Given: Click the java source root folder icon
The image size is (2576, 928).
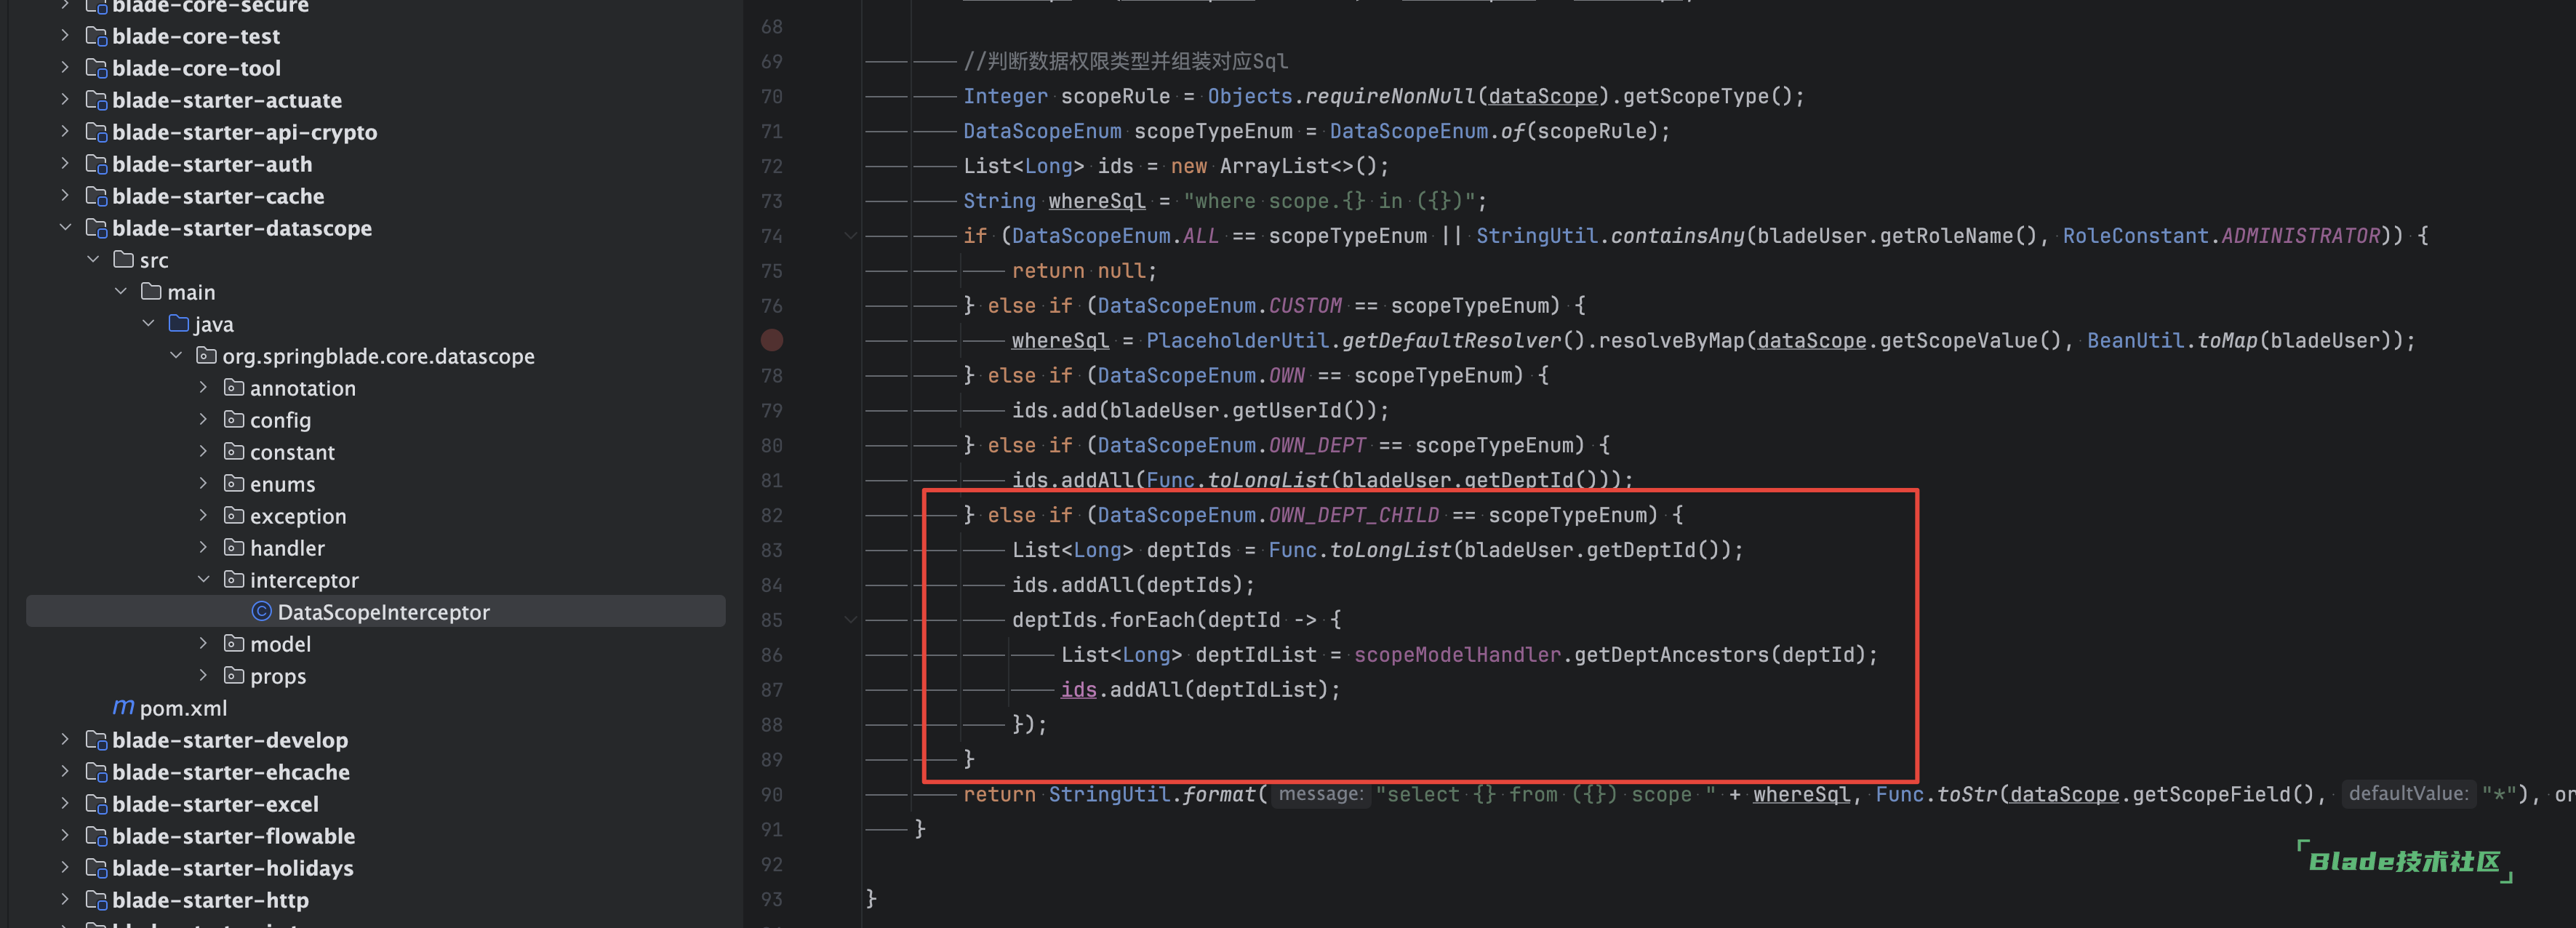Looking at the screenshot, I should [x=179, y=323].
